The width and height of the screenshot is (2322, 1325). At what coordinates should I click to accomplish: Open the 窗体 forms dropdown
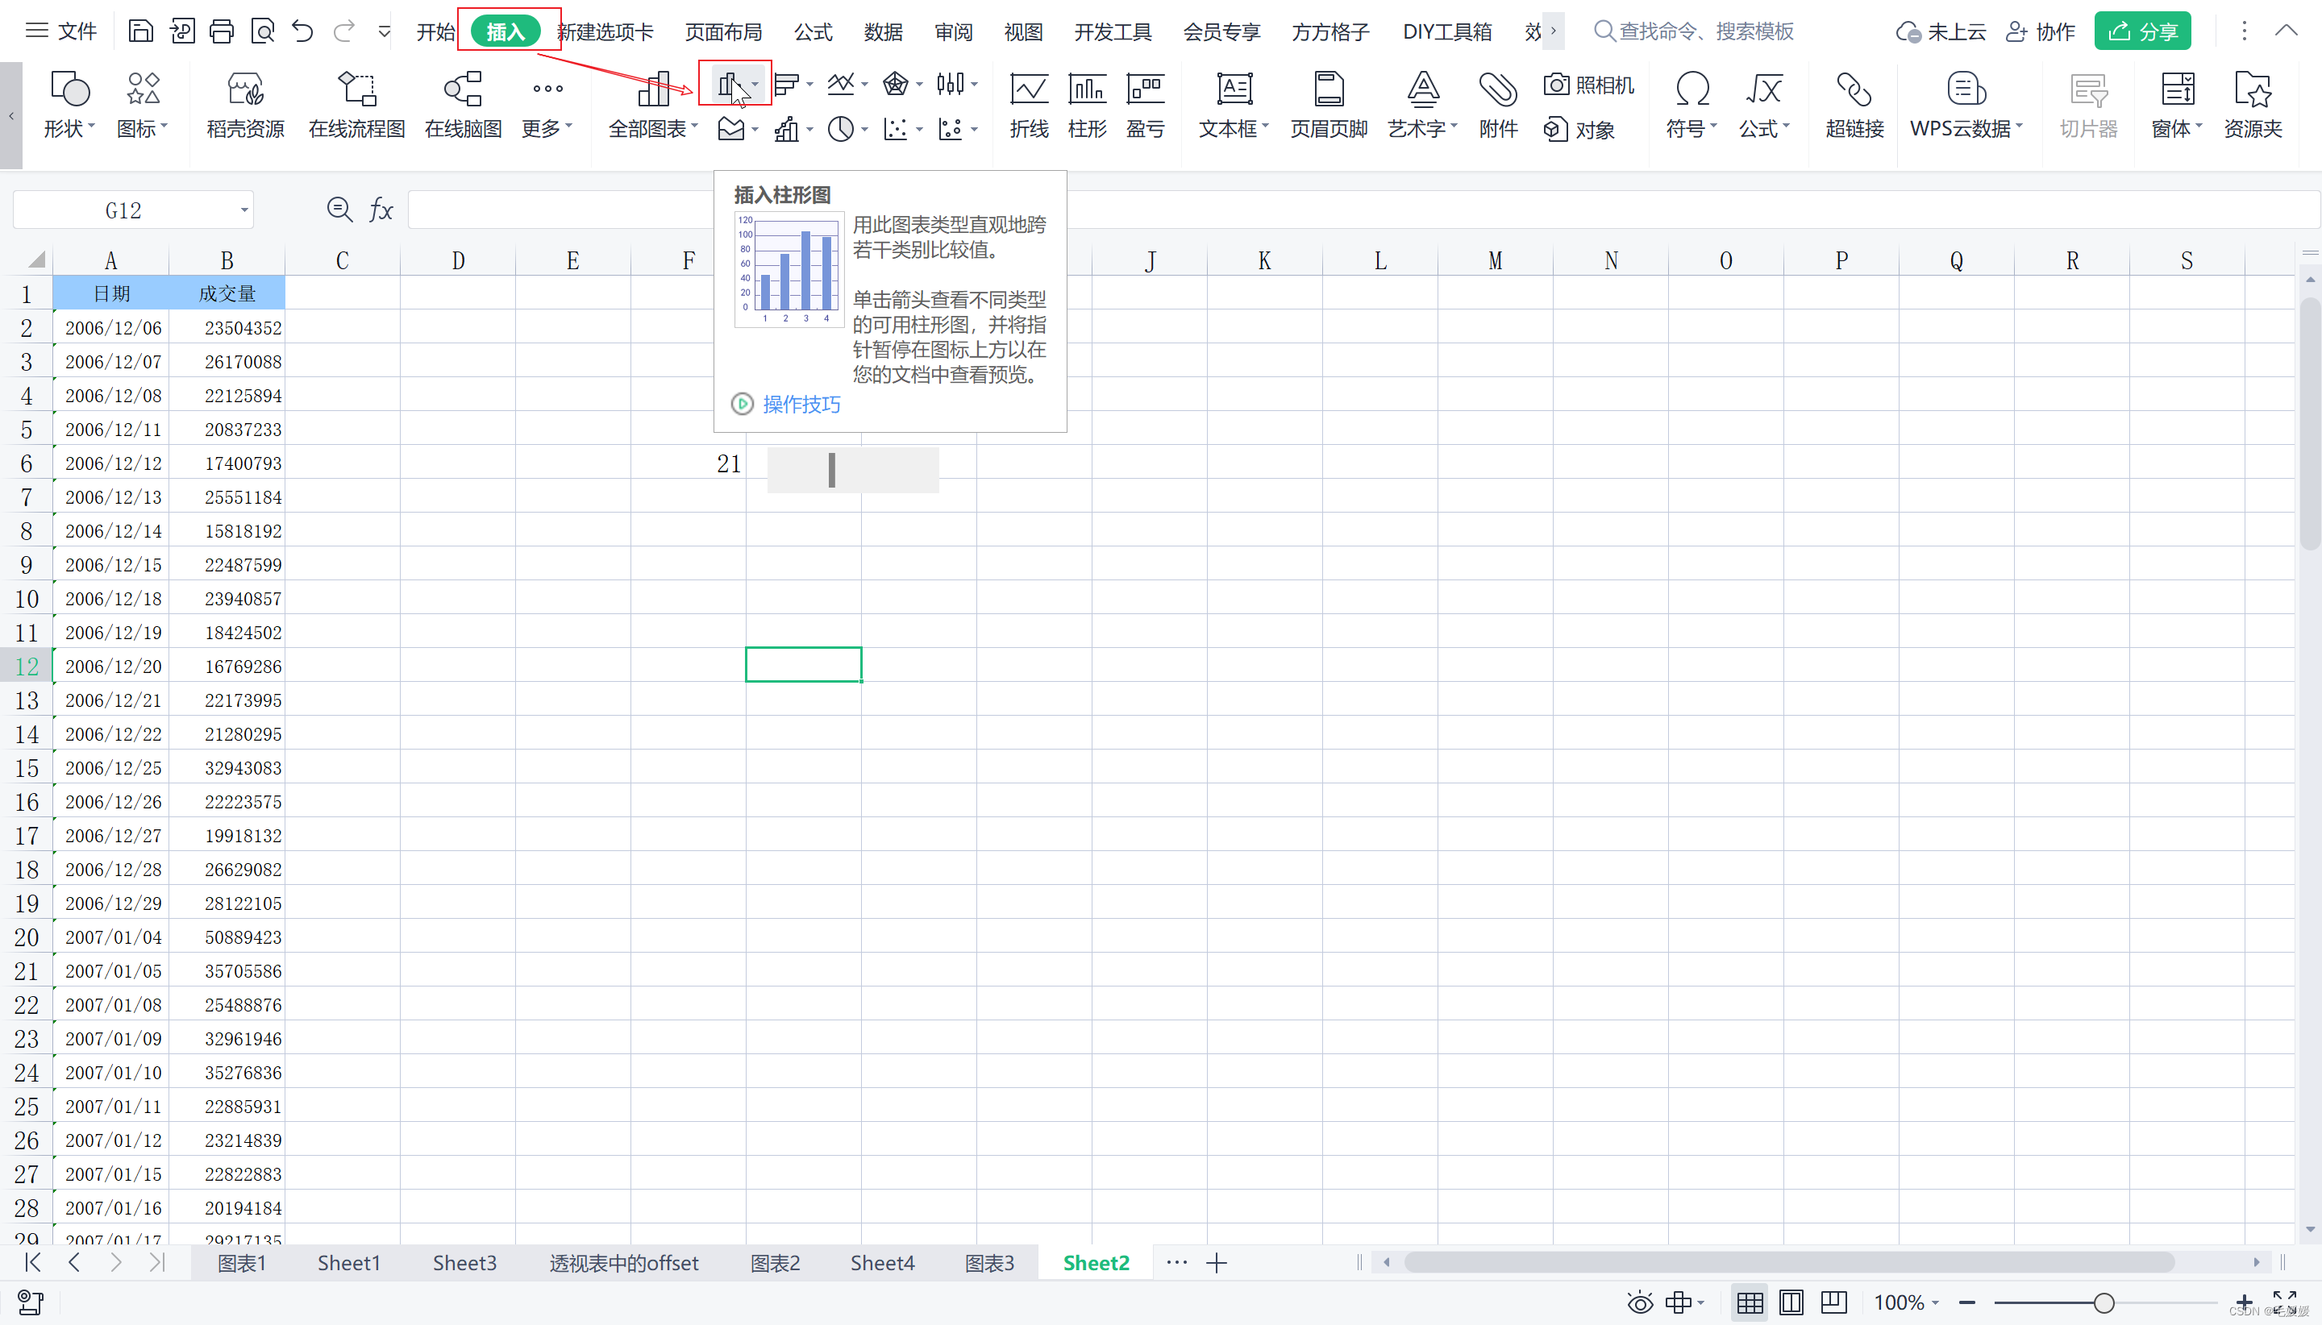click(x=2177, y=105)
